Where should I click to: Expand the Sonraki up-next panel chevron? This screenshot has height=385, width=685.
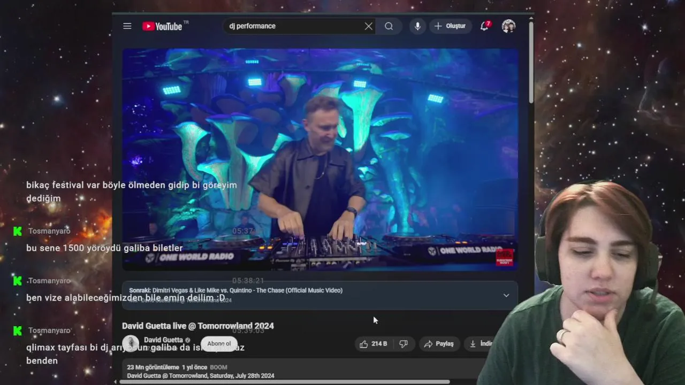506,295
